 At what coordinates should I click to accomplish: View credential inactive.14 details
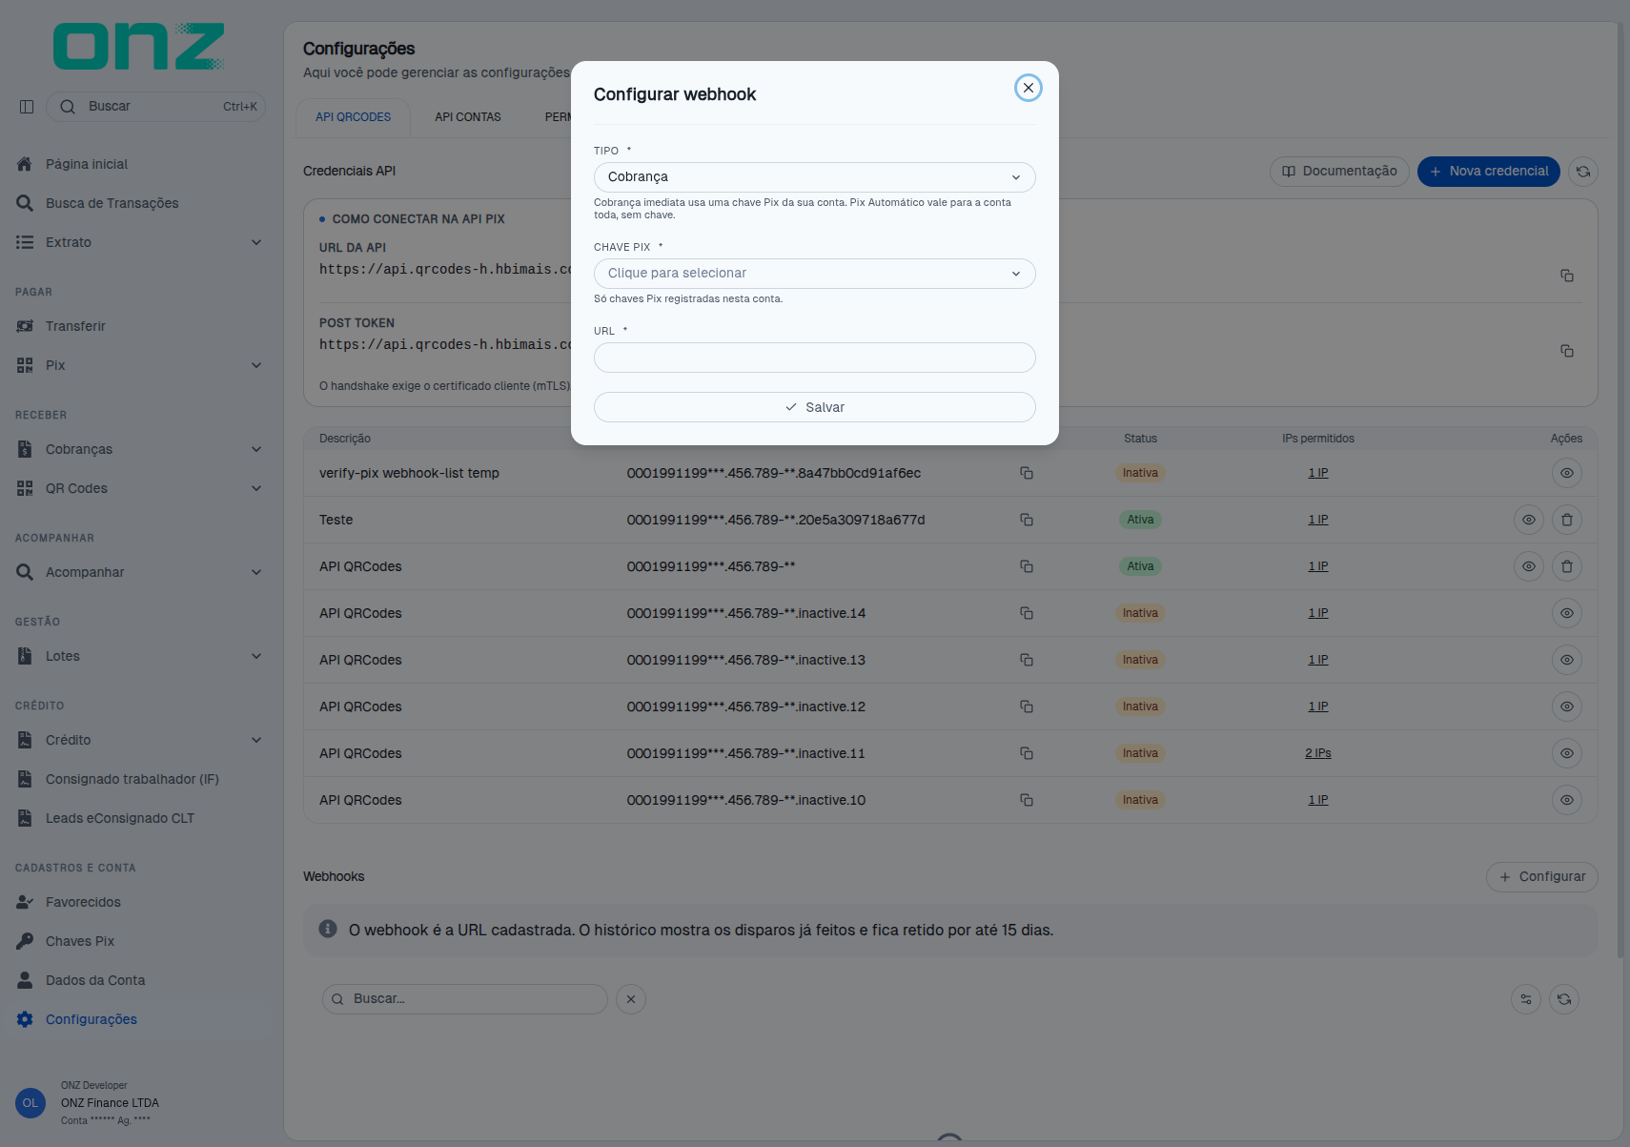click(x=1567, y=613)
